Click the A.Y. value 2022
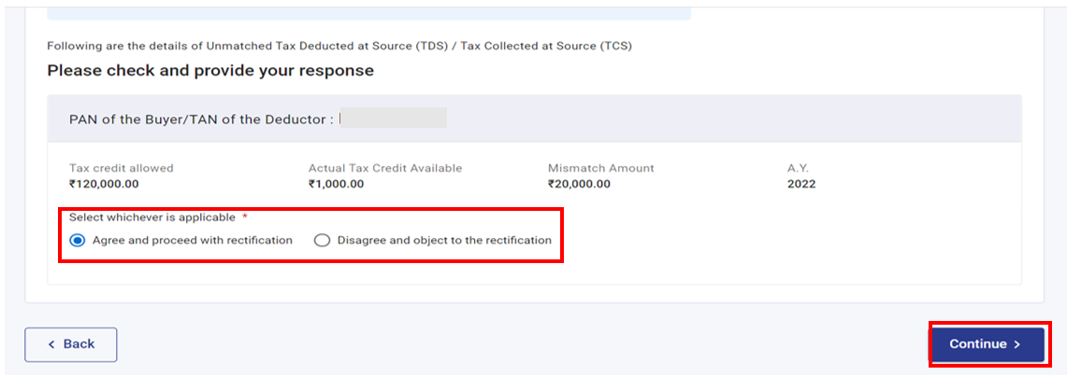1067x376 pixels. pyautogui.click(x=801, y=184)
